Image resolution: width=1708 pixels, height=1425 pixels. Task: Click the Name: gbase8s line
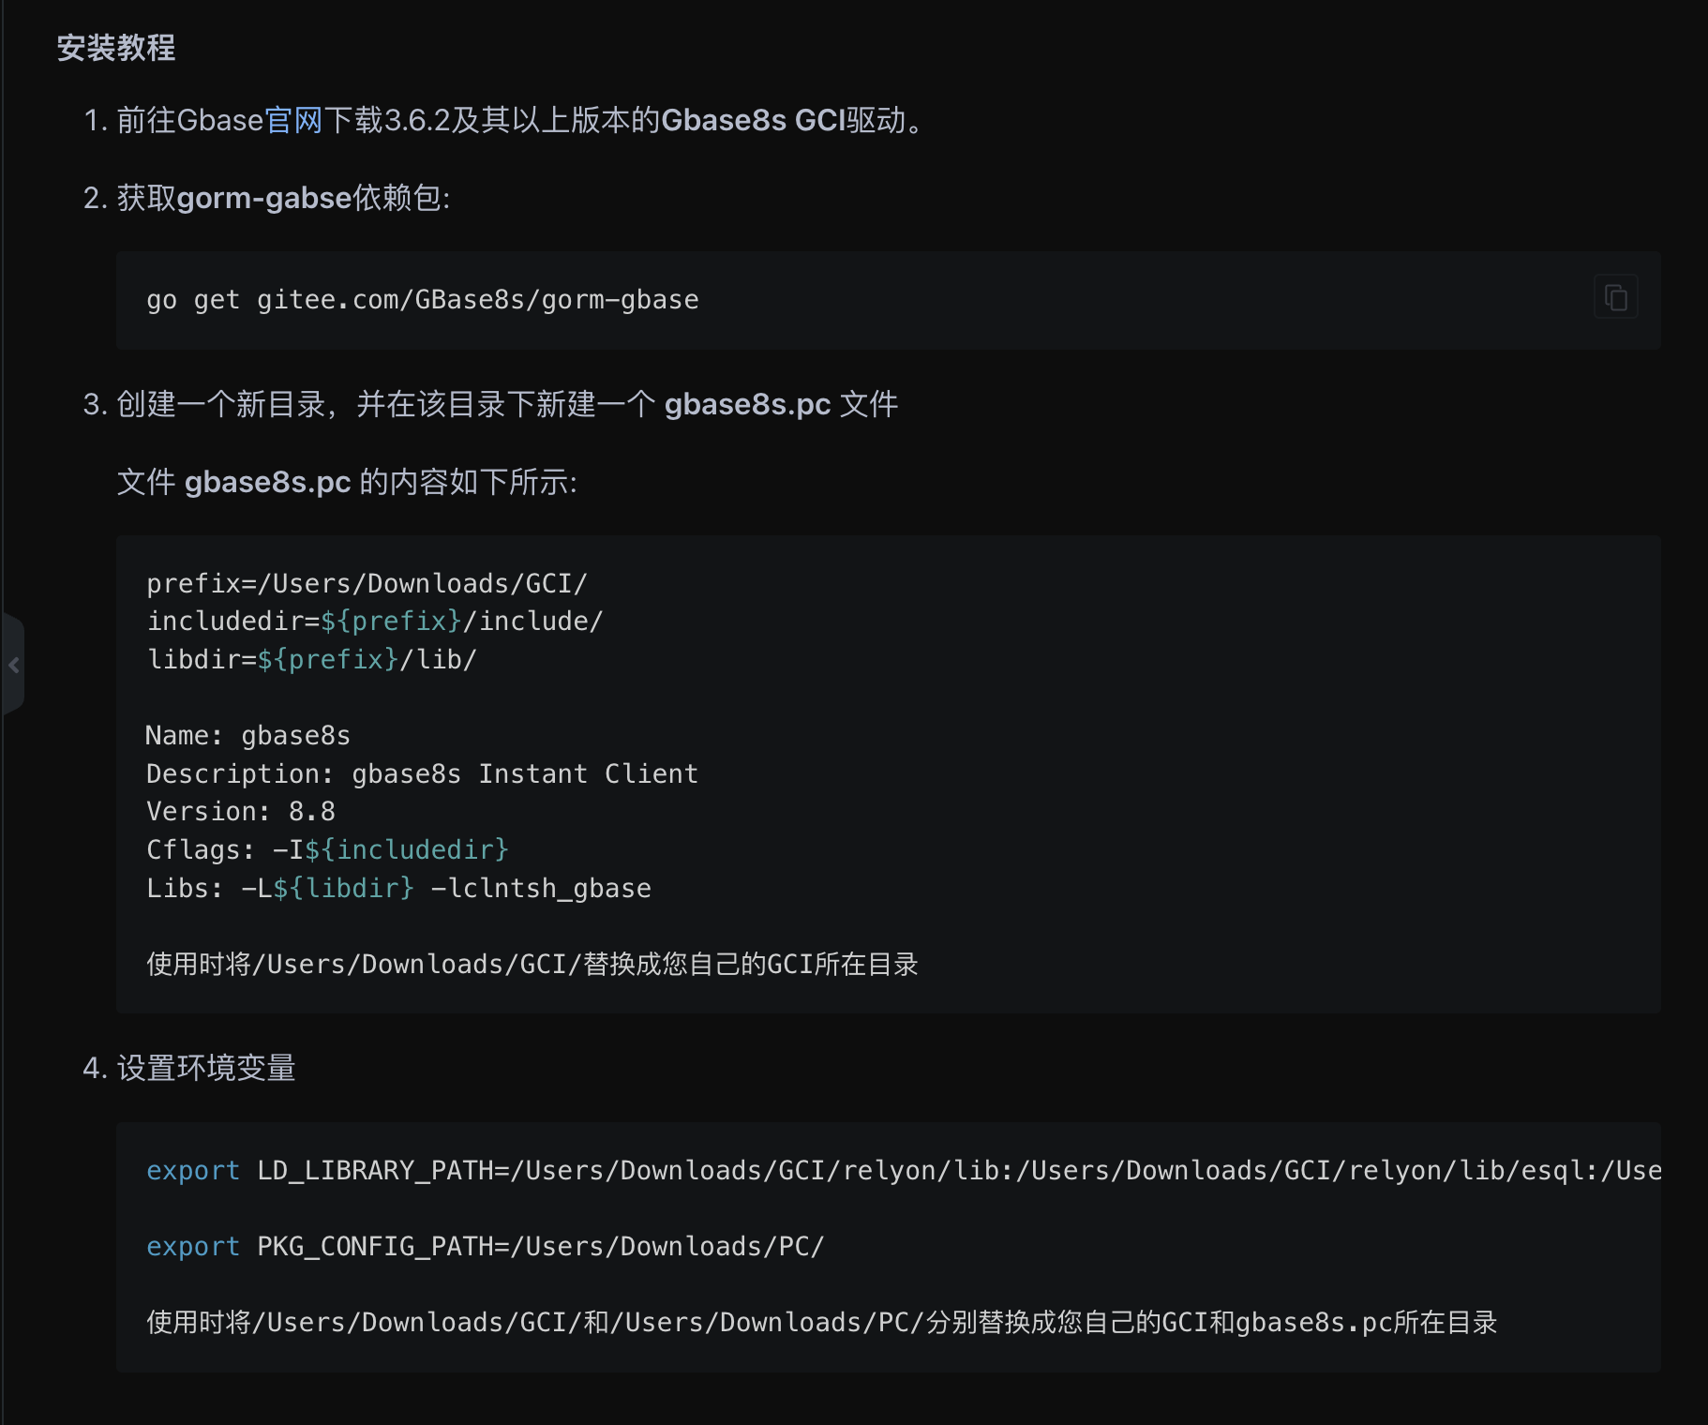point(248,736)
